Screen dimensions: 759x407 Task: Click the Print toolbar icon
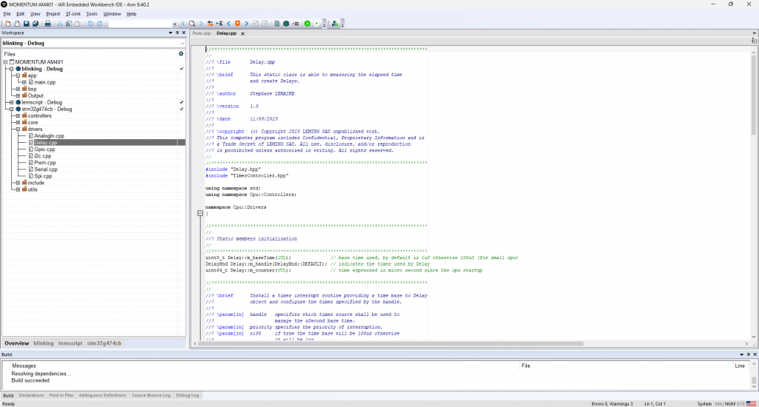[48, 24]
